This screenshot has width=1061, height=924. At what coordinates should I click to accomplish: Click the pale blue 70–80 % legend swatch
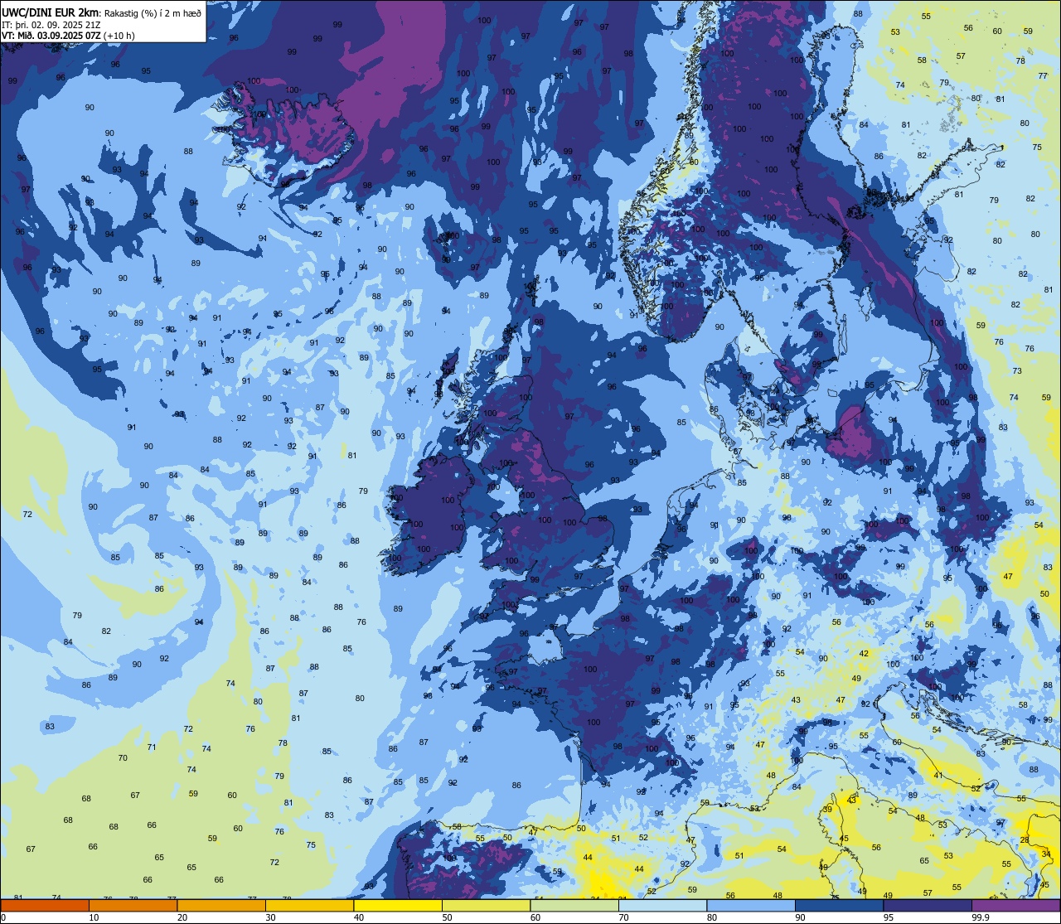click(x=662, y=905)
